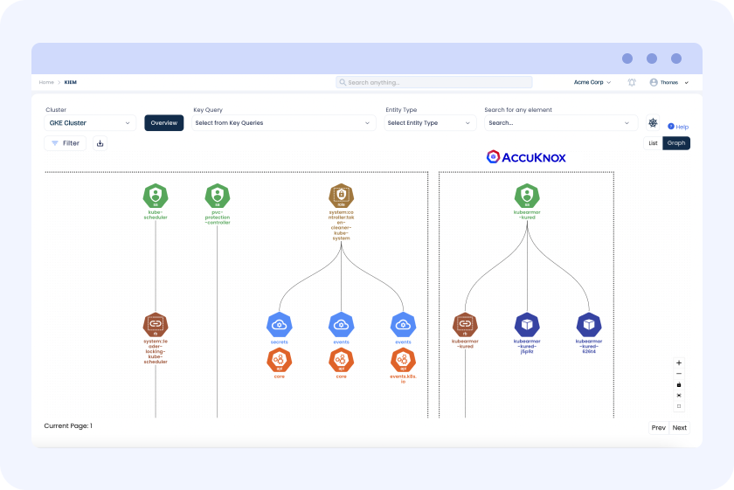Click the secrets resource cloud node
This screenshot has height=490, width=734.
(x=279, y=325)
